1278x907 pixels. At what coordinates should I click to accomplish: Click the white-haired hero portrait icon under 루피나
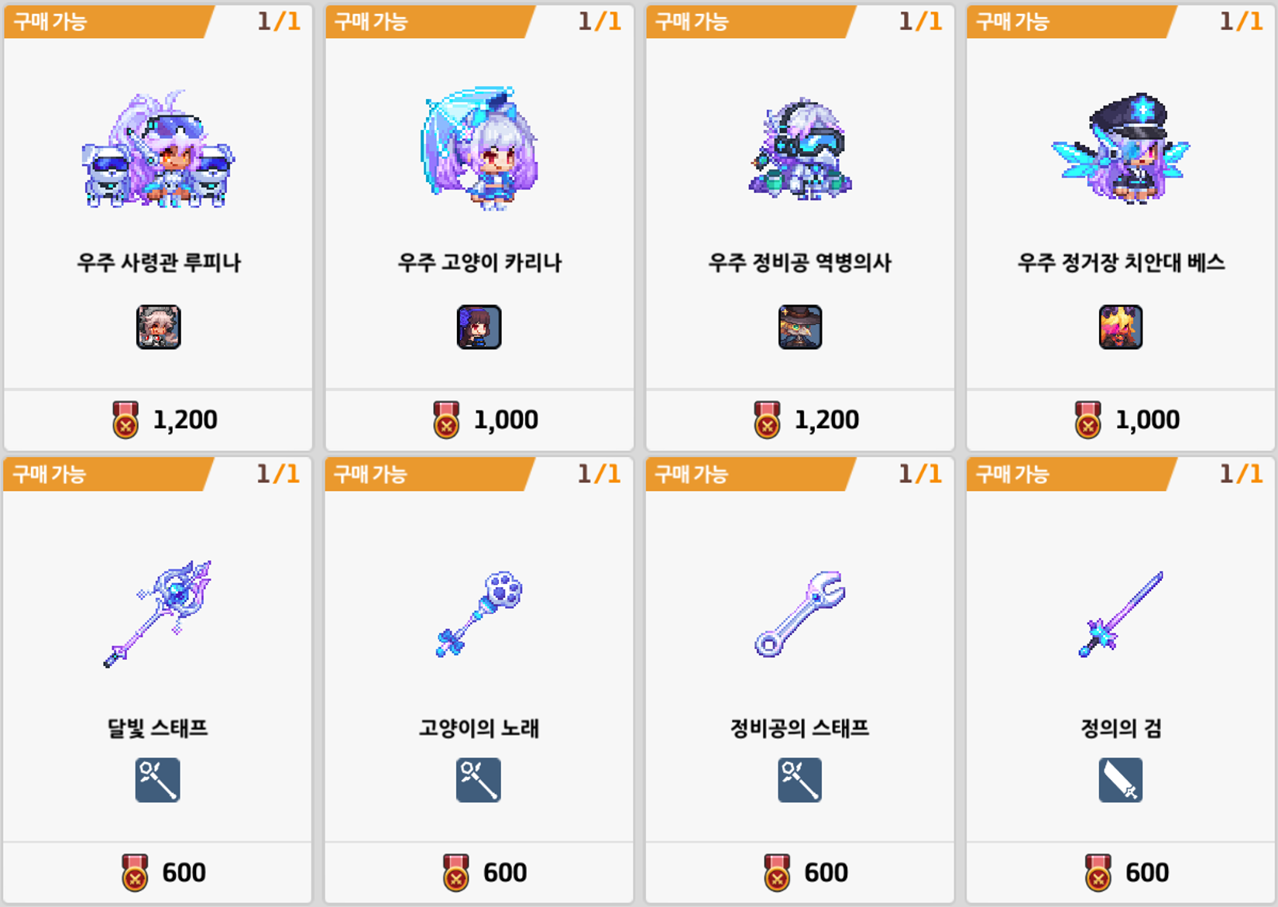pos(159,327)
